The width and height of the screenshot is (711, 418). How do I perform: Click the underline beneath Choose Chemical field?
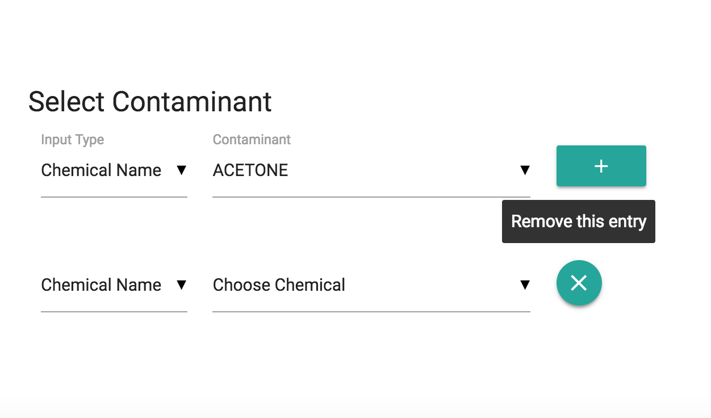click(371, 312)
